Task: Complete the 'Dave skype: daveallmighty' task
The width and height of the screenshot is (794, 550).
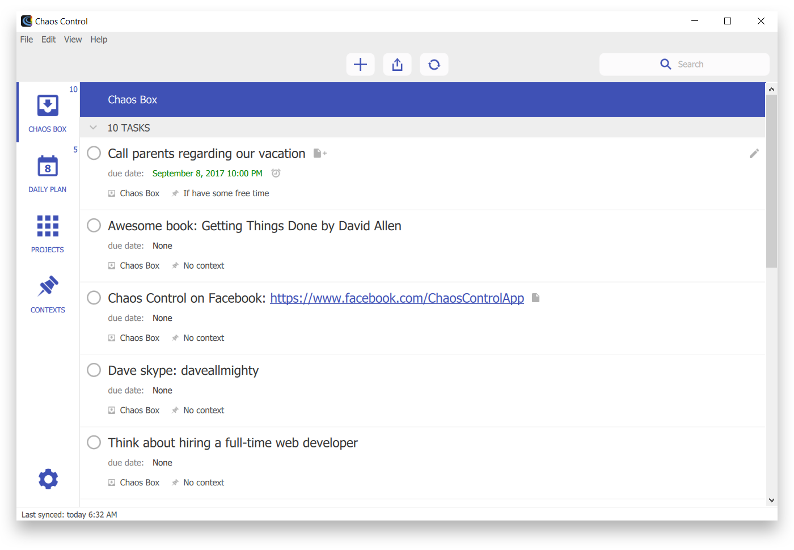Action: pyautogui.click(x=94, y=370)
